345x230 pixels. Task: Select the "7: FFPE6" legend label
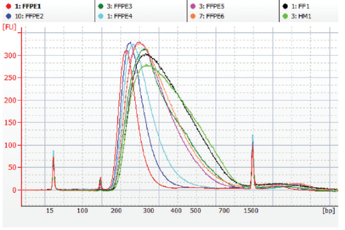click(x=211, y=16)
